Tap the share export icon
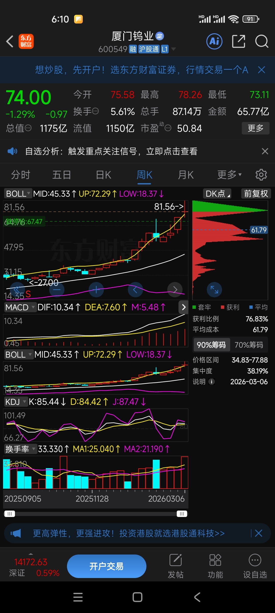The height and width of the screenshot is (613, 275). pyautogui.click(x=239, y=41)
